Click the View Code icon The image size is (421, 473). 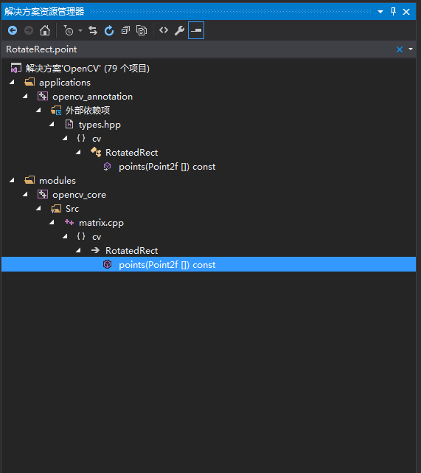click(x=164, y=30)
